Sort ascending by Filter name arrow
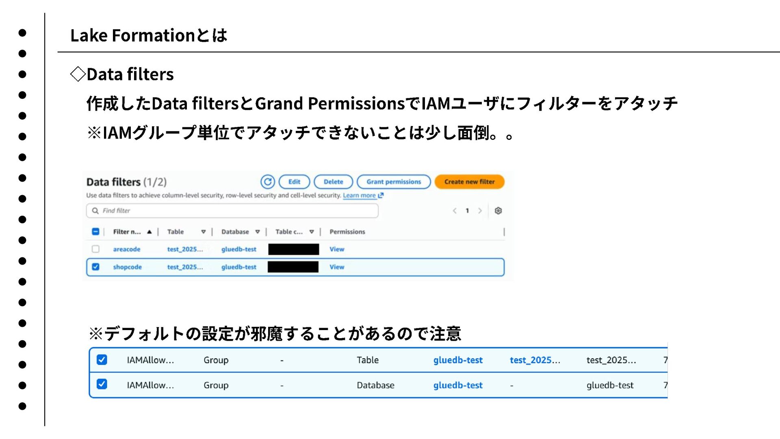The width and height of the screenshot is (780, 439). (x=149, y=232)
